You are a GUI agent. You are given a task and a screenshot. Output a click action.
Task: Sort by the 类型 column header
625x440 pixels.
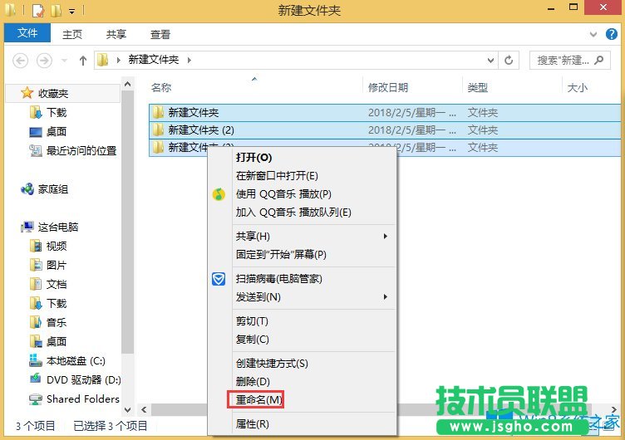tap(478, 88)
